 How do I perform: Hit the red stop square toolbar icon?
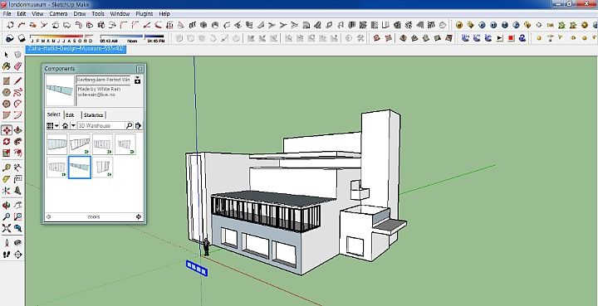[x=511, y=38]
